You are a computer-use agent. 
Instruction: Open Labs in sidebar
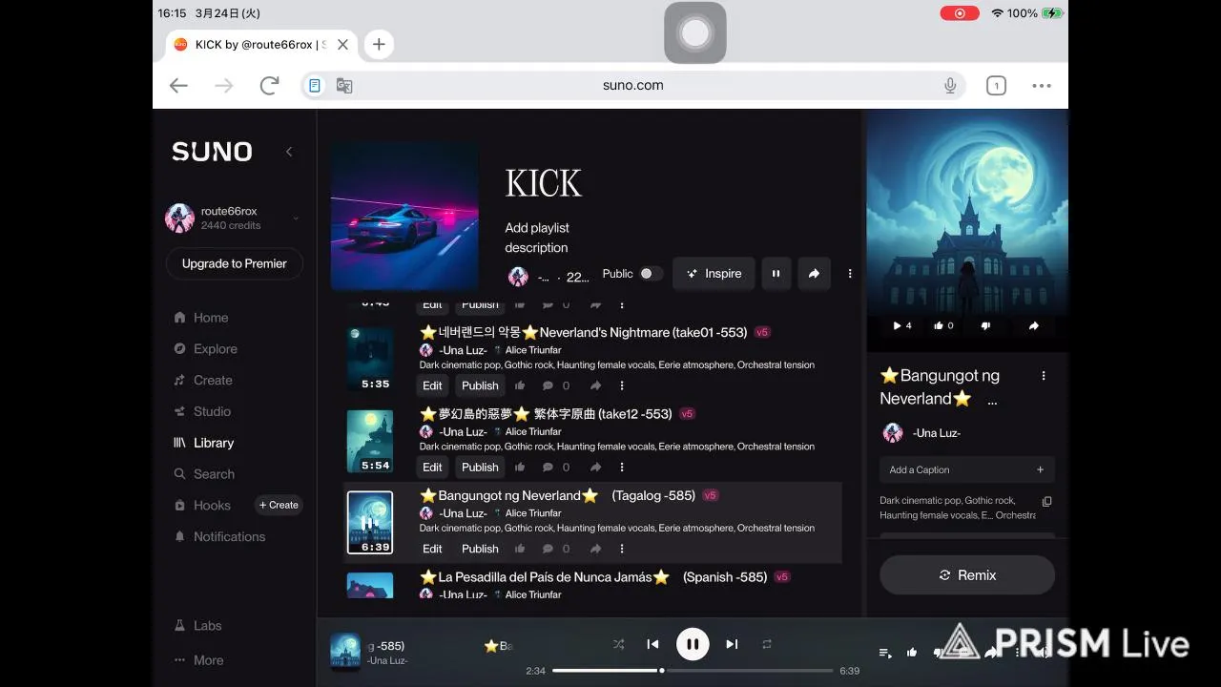(x=198, y=626)
